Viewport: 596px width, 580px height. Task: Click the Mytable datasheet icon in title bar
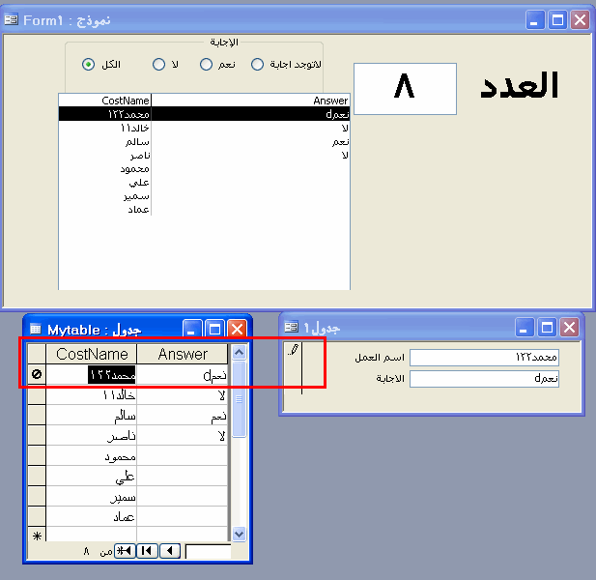(36, 329)
